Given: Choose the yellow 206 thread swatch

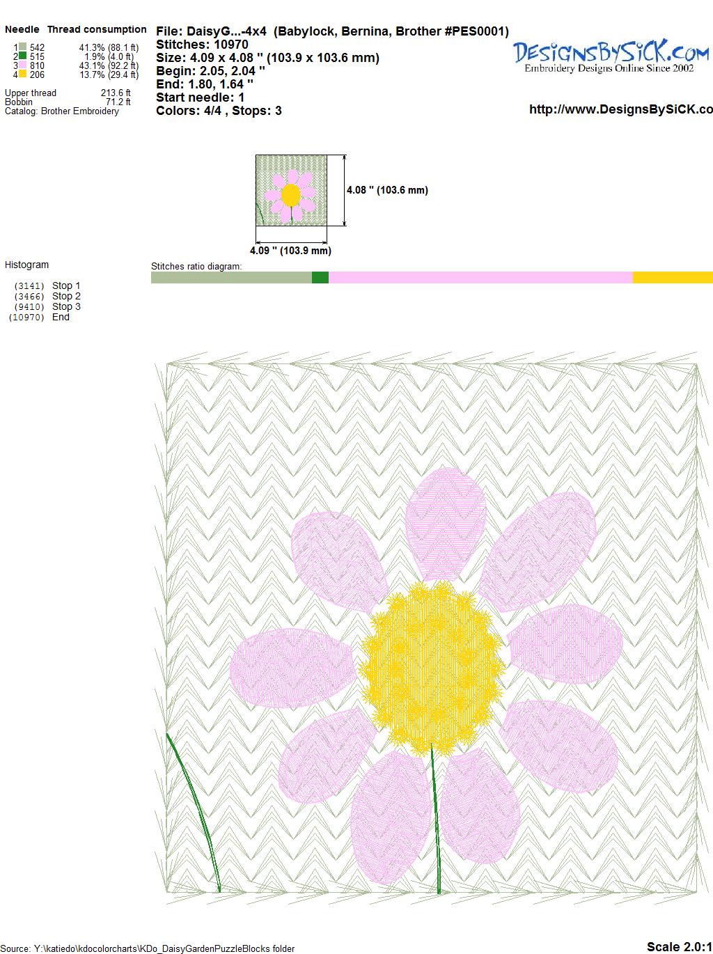Looking at the screenshot, I should pos(23,74).
